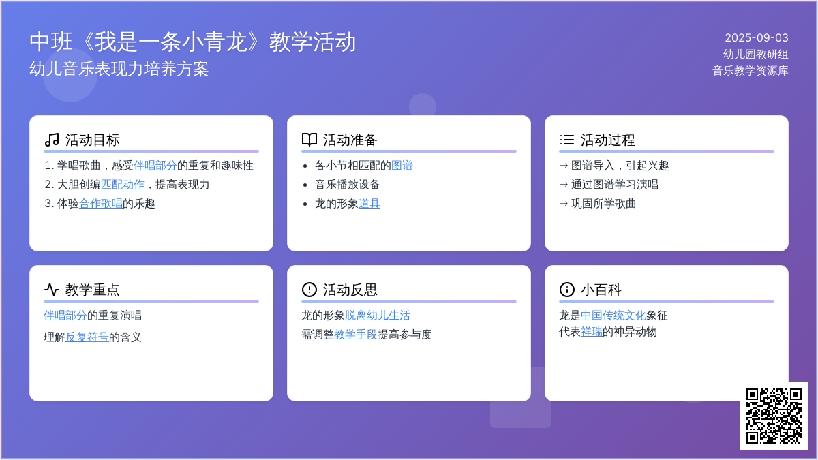Image resolution: width=818 pixels, height=460 pixels.
Task: Click the 活动过程 card heading
Action: (x=608, y=140)
